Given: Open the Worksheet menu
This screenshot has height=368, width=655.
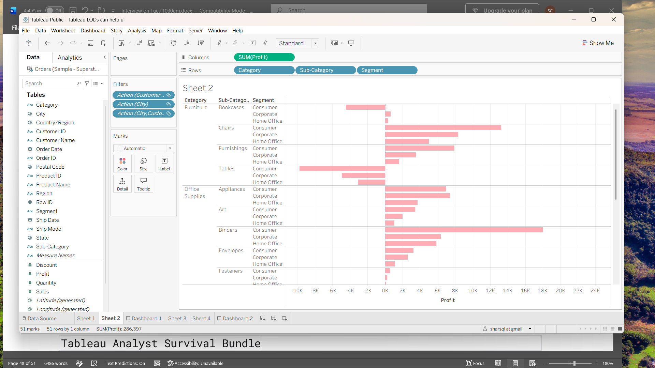Looking at the screenshot, I should (63, 31).
